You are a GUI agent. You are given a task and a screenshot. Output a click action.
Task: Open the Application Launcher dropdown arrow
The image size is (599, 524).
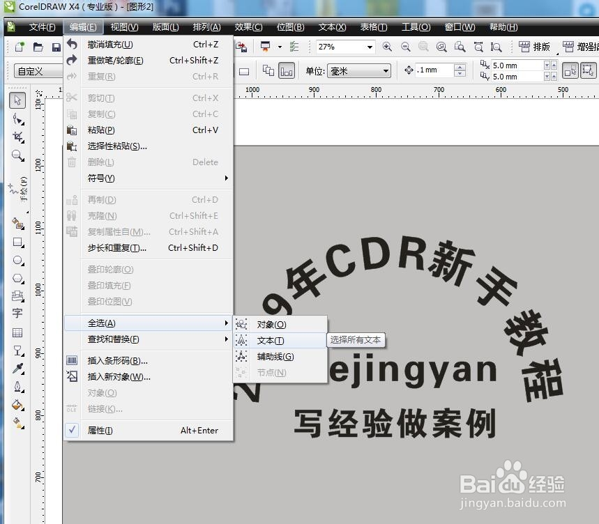pyautogui.click(x=280, y=47)
